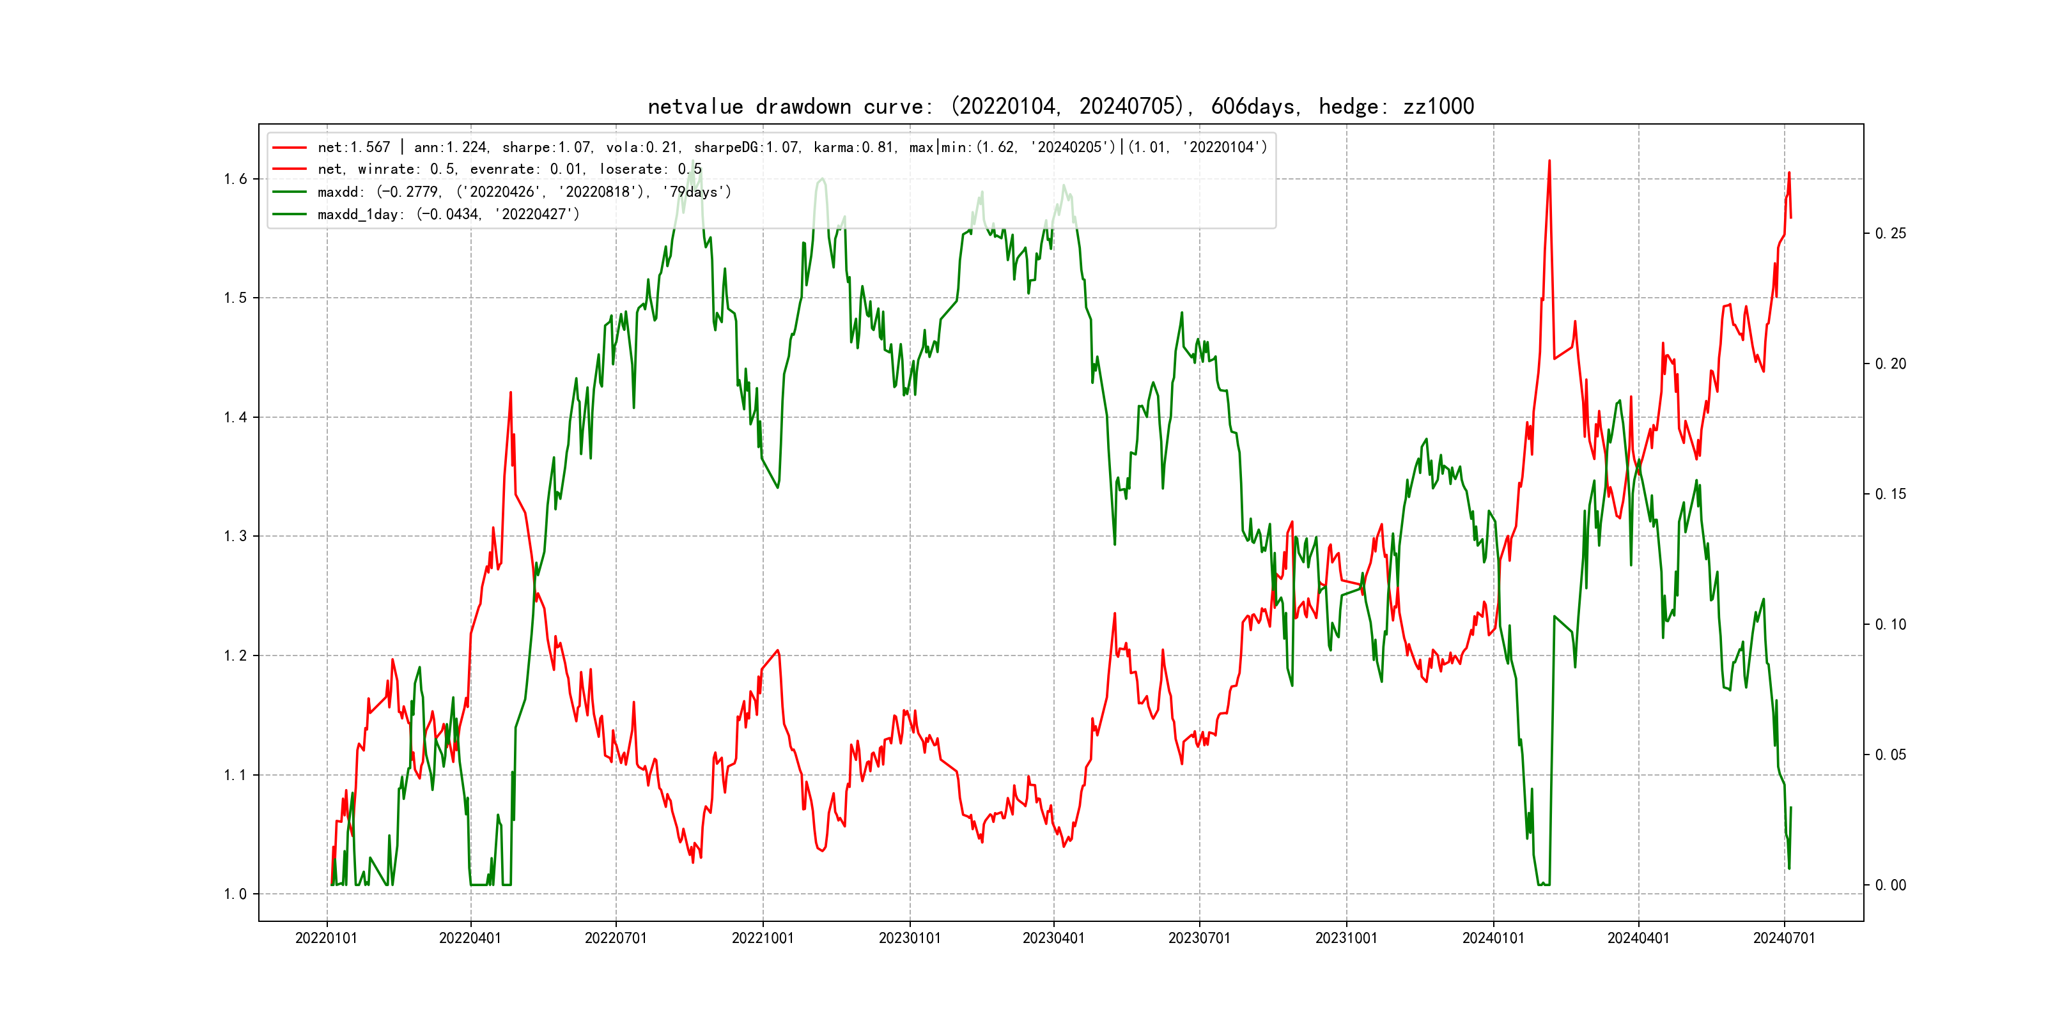Viewport: 2071px width, 1035px height.
Task: Click the red swatch beside winrate legend entry
Action: [290, 169]
